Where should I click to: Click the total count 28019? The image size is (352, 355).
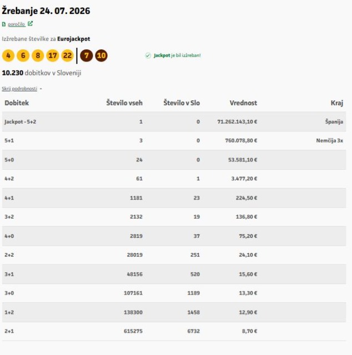click(134, 255)
